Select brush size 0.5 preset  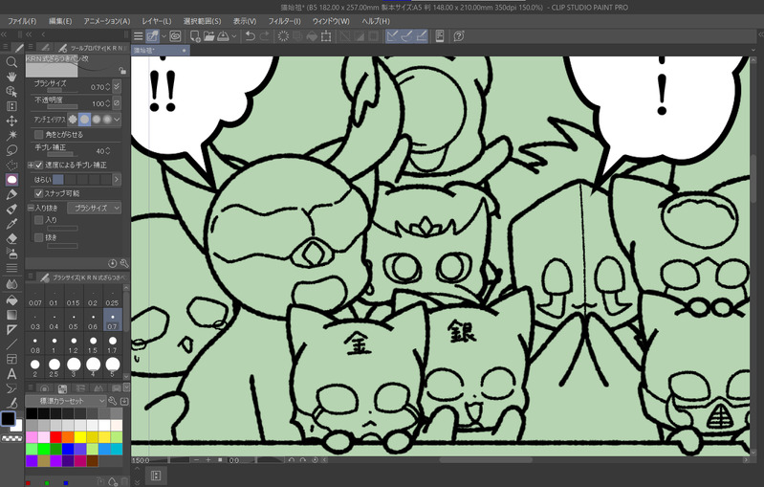pos(73,321)
